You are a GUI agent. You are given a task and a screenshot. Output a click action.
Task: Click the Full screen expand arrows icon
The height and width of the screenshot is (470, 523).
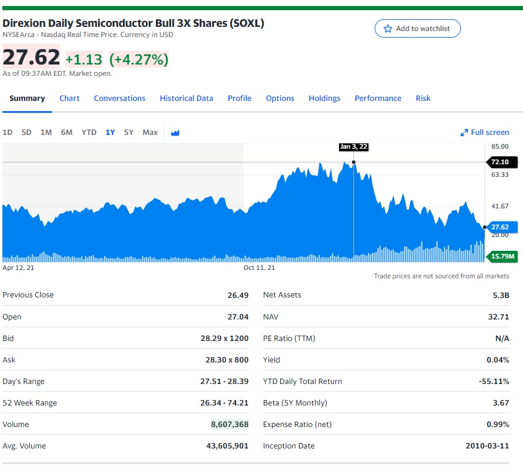tap(464, 133)
